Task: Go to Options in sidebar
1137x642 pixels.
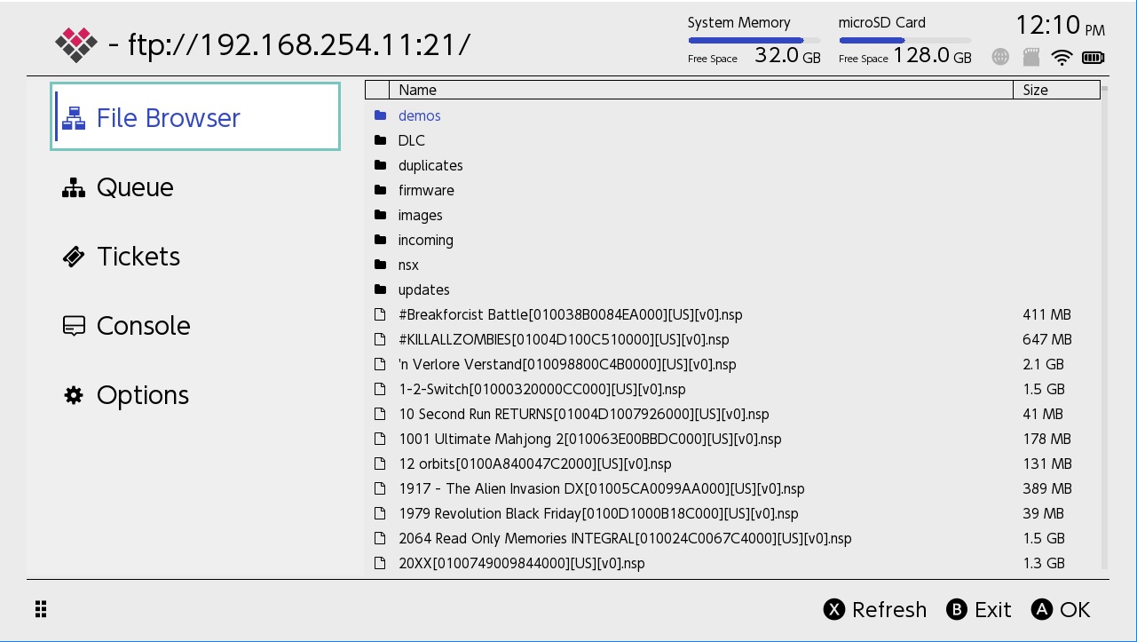Action: point(142,395)
